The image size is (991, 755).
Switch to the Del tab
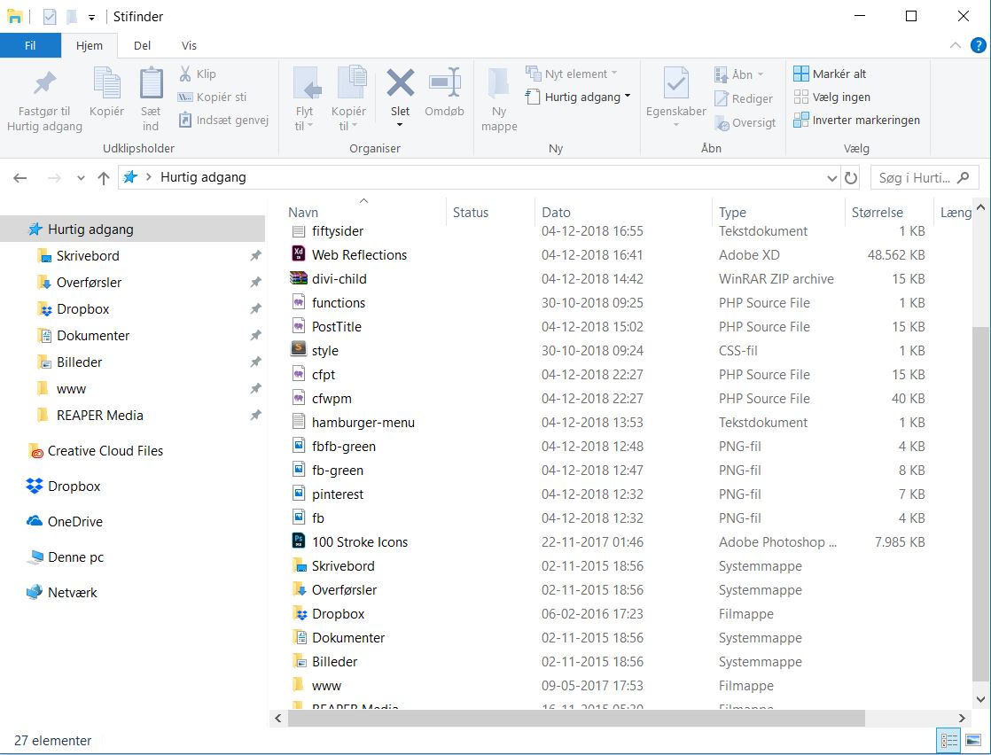pyautogui.click(x=142, y=45)
